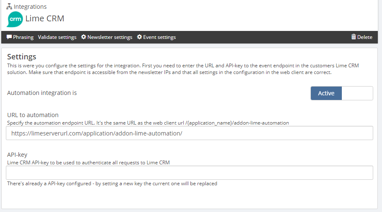Click the Lime CRM heading text
382x212 pixels.
45,18
